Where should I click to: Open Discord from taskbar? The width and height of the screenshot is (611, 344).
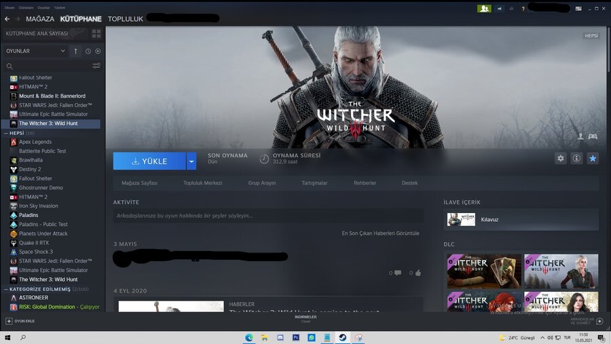click(280, 337)
